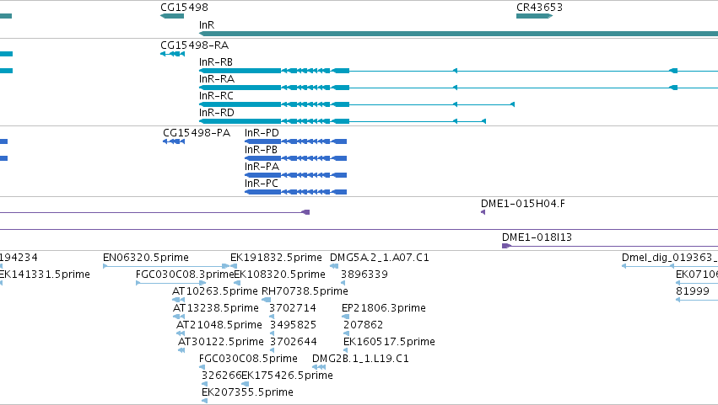Select EST EK175426.5prime
718x405 pixels.
(287, 376)
